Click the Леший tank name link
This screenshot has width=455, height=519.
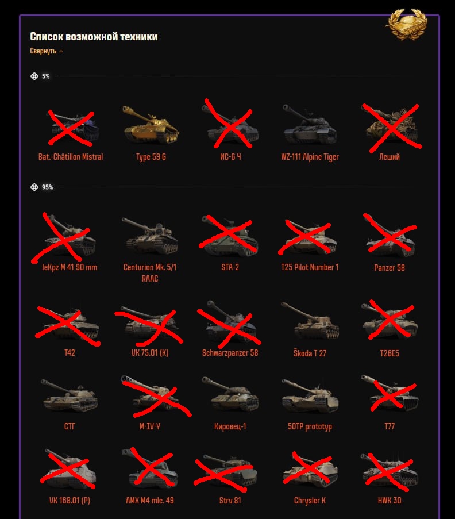(390, 157)
